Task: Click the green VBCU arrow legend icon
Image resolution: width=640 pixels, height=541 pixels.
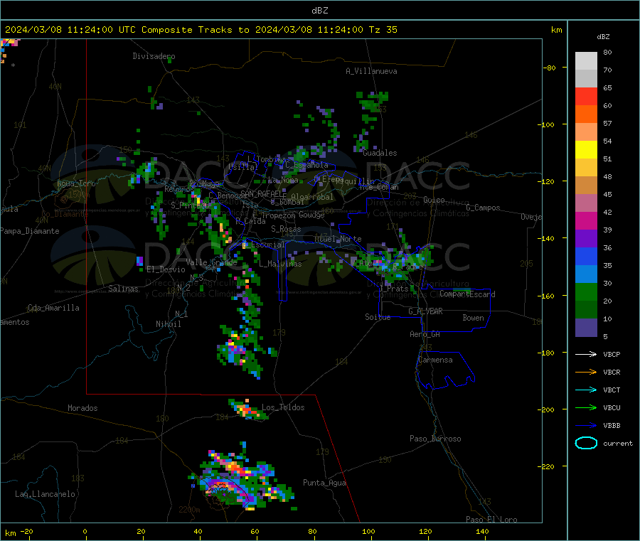Action: [x=586, y=407]
